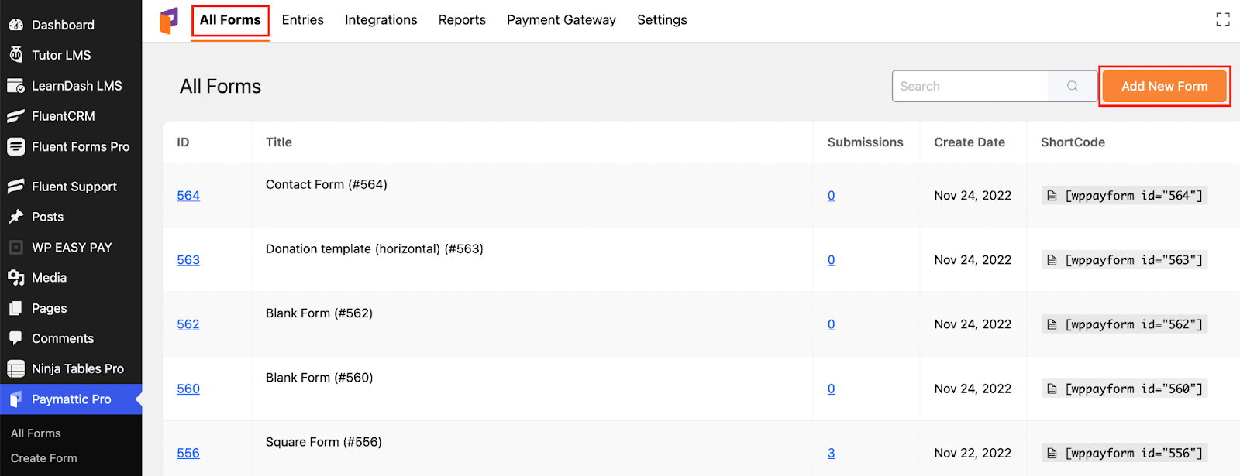Open All Forms submenu item in sidebar

point(36,433)
